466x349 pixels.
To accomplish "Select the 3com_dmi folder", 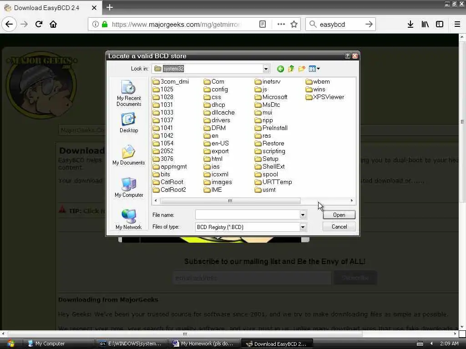I will [x=171, y=82].
